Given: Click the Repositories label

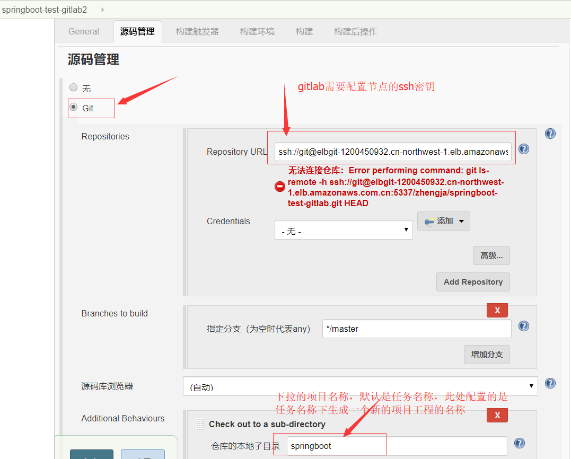Looking at the screenshot, I should (x=106, y=137).
